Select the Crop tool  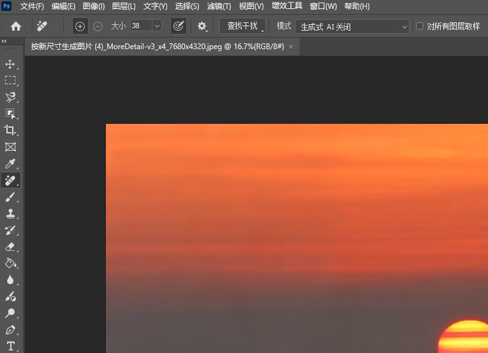click(x=10, y=130)
